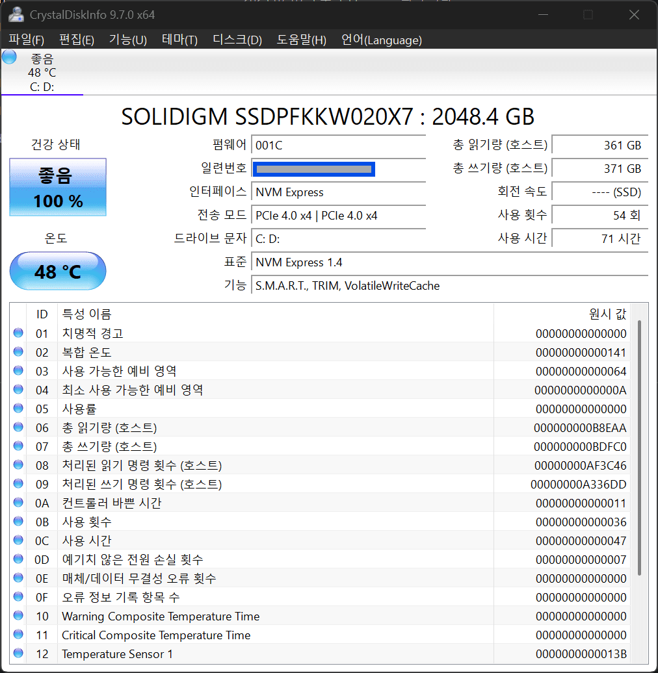Click the 총 읽기량 value 361 GB
The width and height of the screenshot is (658, 673).
point(600,145)
